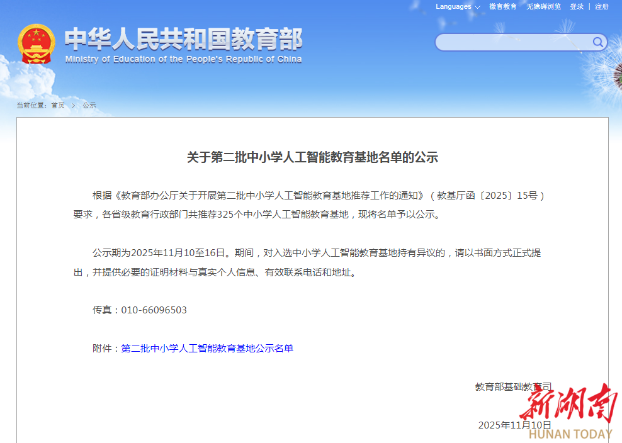Select 公示 in the breadcrumb trail
Image resolution: width=622 pixels, height=443 pixels.
coord(88,105)
